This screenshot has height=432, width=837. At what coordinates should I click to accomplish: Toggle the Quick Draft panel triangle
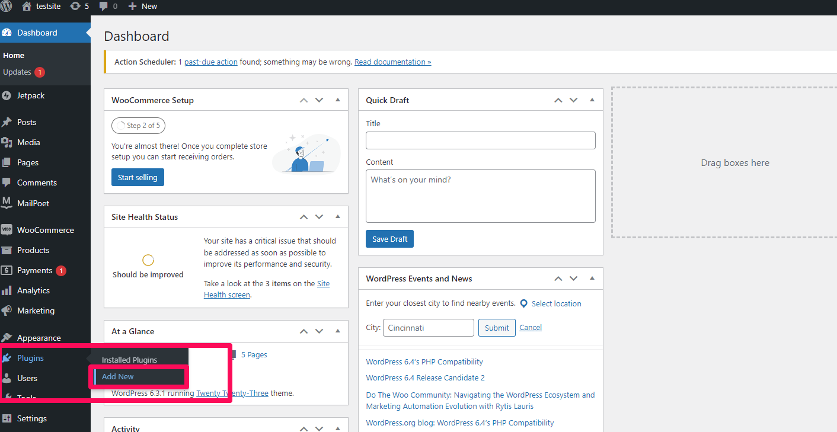pos(592,100)
